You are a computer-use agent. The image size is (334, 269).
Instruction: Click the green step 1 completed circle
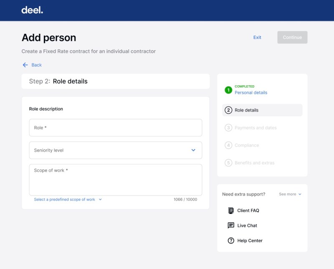[228, 90]
